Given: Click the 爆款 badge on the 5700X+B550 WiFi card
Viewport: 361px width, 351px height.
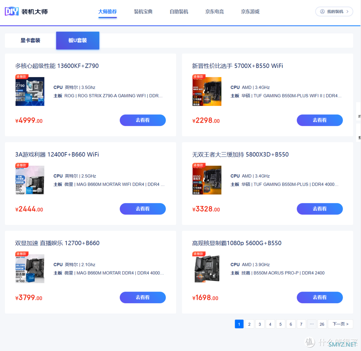Looking at the screenshot, I should click(x=199, y=76).
